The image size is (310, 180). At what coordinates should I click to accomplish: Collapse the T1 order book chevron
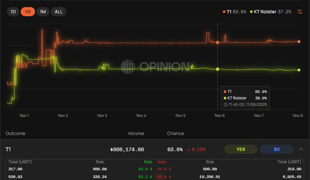[301, 149]
